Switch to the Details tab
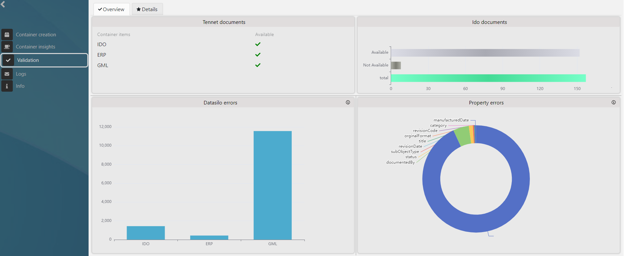The image size is (624, 256). (x=147, y=9)
